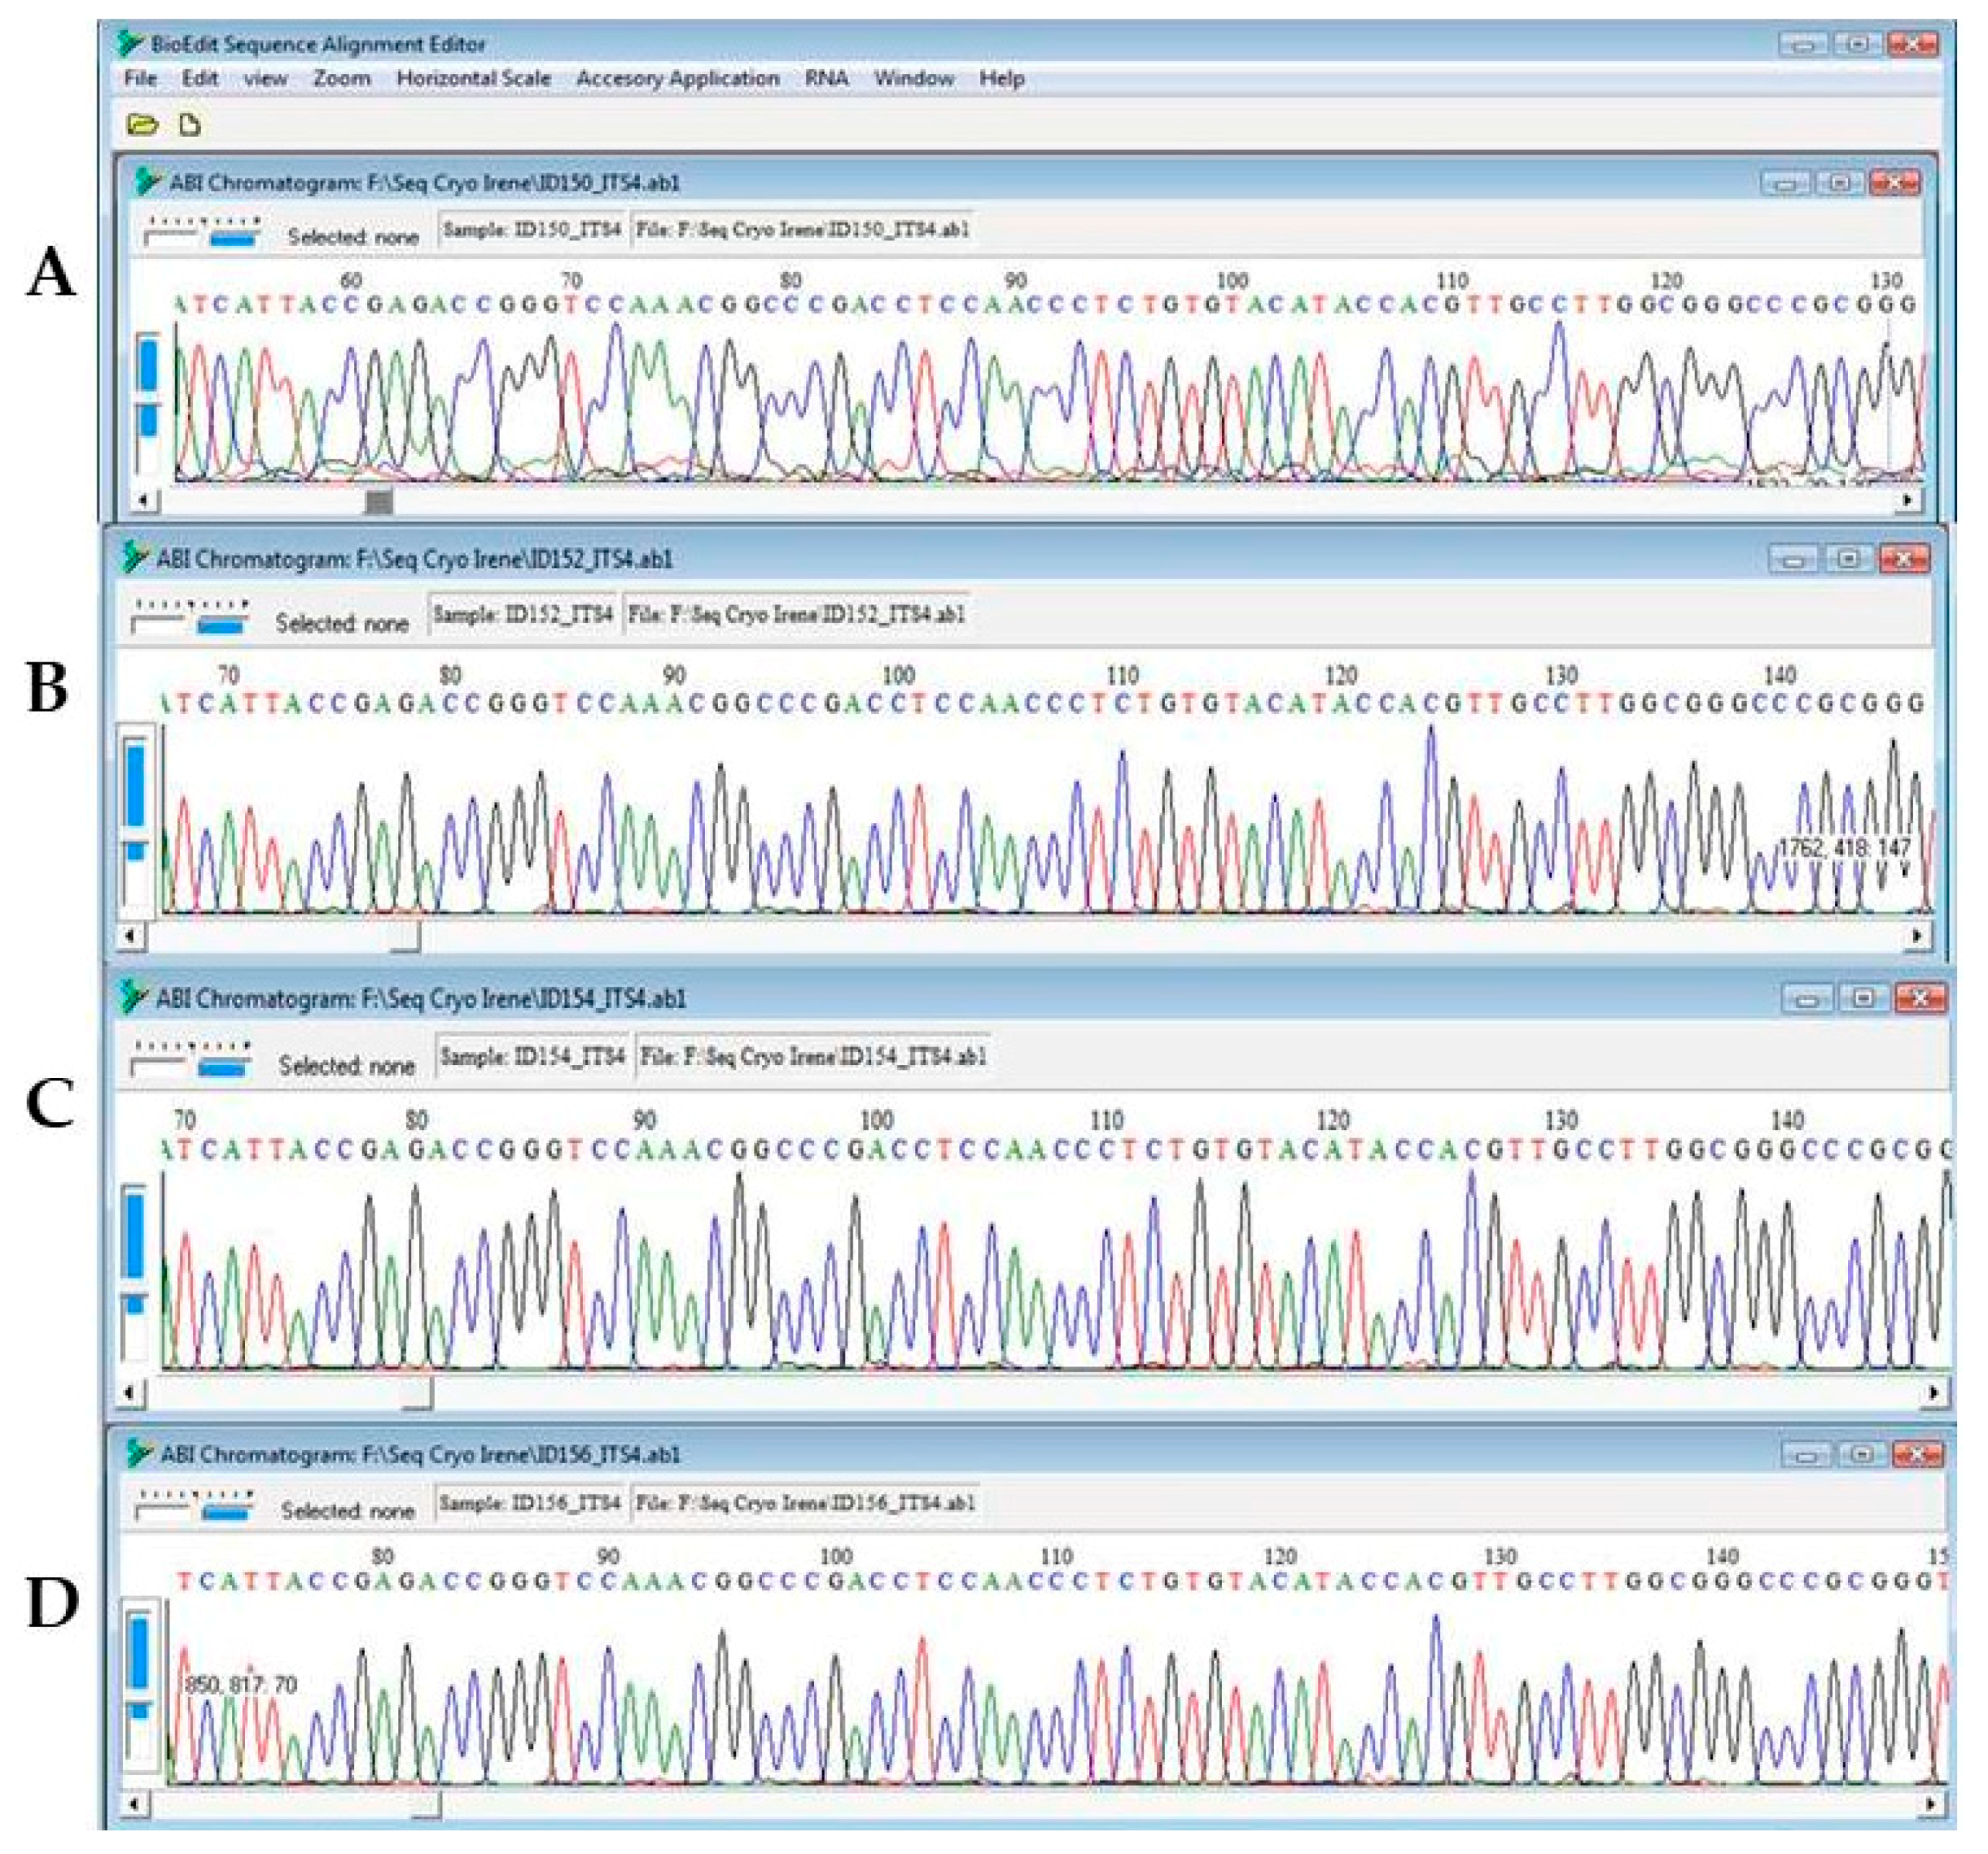Open the RNA menu
Viewport: 1988px width, 1854px height.
(826, 78)
